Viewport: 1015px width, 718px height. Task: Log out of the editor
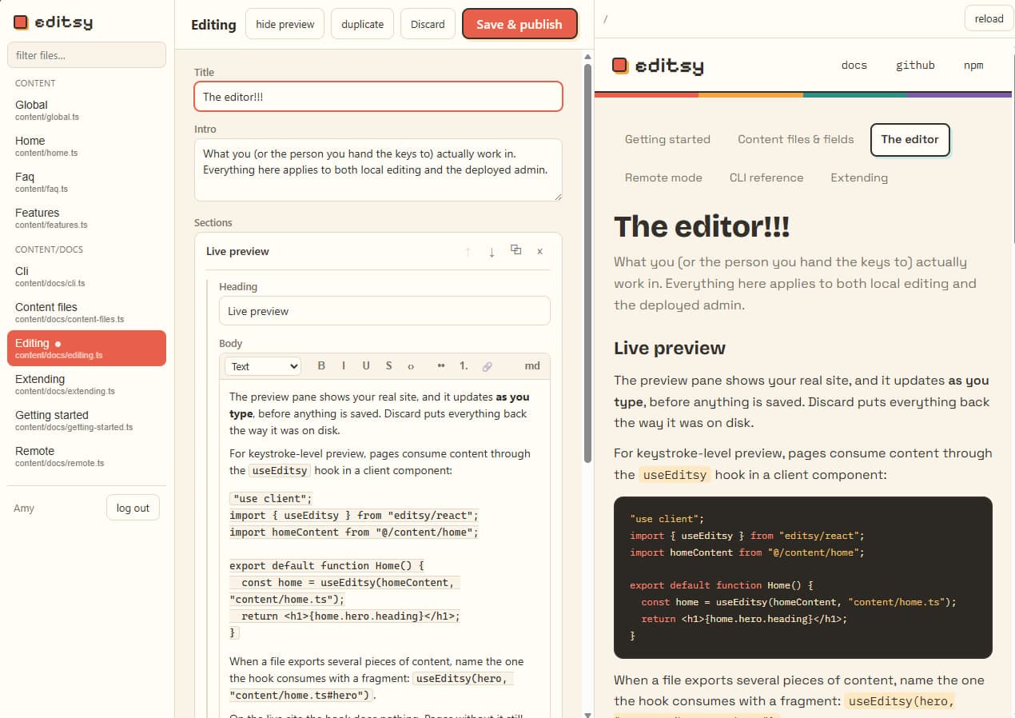[x=133, y=508]
